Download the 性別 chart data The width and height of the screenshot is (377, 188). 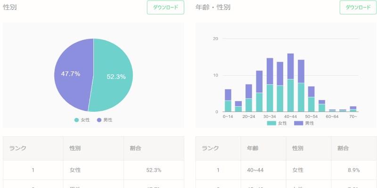click(x=165, y=8)
